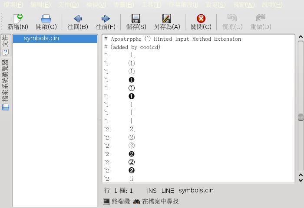Click the vertical scrollbar up arrow
The width and height of the screenshot is (304, 208).
click(300, 38)
